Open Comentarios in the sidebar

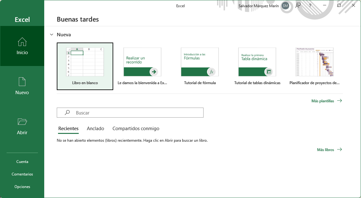pos(22,174)
